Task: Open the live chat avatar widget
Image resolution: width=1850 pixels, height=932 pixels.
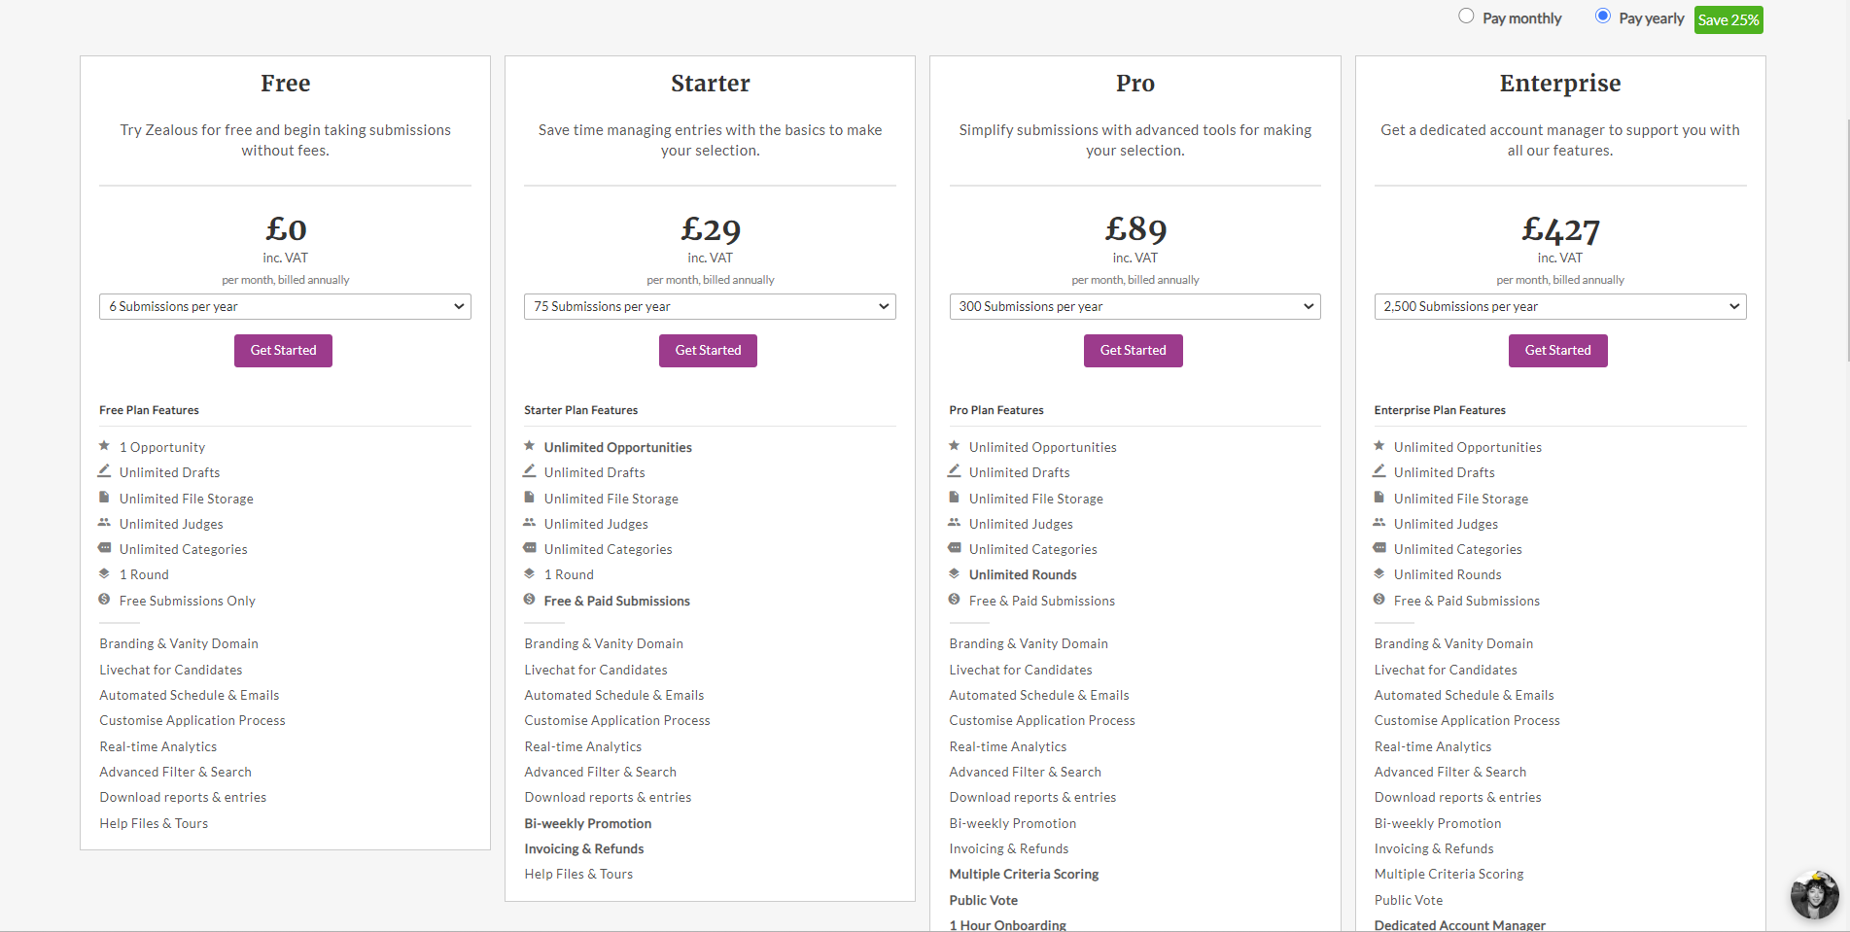Action: [x=1814, y=895]
